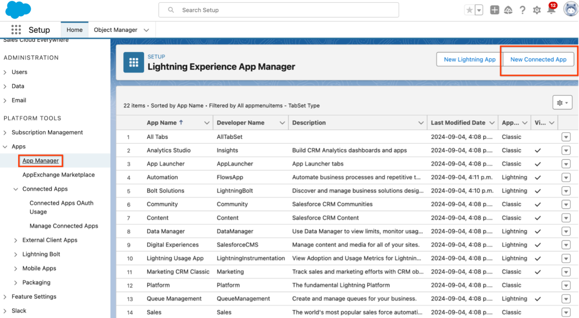This screenshot has height=318, width=579.
Task: Open App Name column menu chevron
Action: point(207,123)
